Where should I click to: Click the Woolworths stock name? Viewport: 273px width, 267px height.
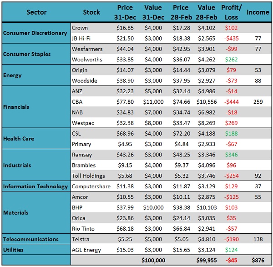tap(86, 60)
